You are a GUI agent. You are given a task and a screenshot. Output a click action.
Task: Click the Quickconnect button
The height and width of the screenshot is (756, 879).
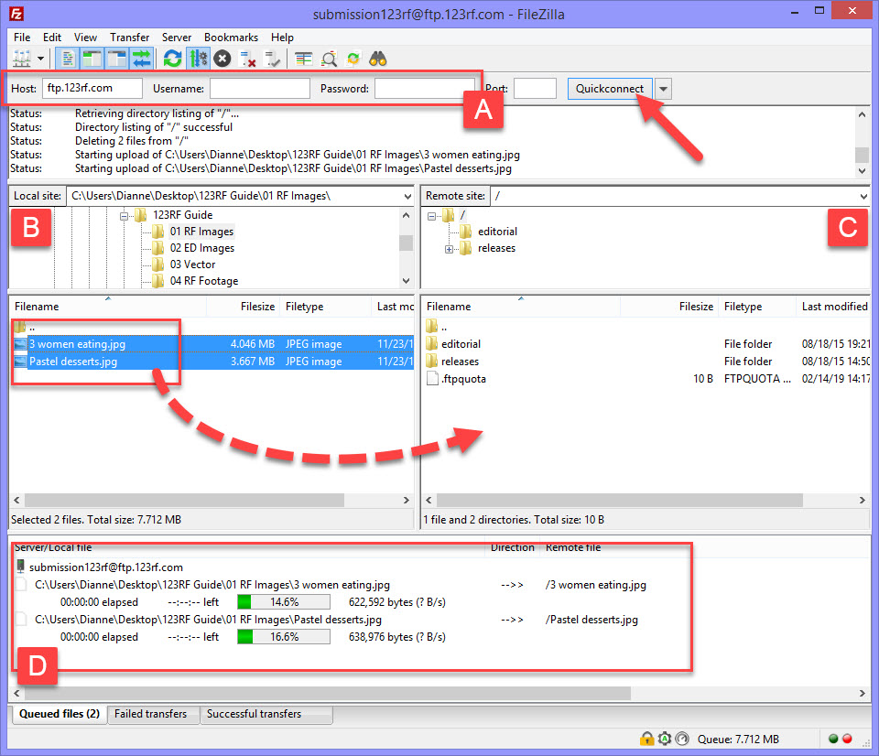[x=610, y=89]
